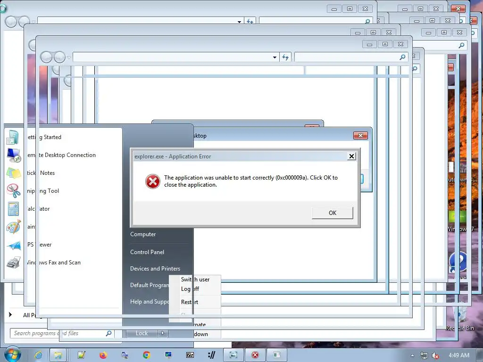Screen dimensions: 483x362
Task: Click the Lock button in Start menu
Action: pyautogui.click(x=142, y=333)
